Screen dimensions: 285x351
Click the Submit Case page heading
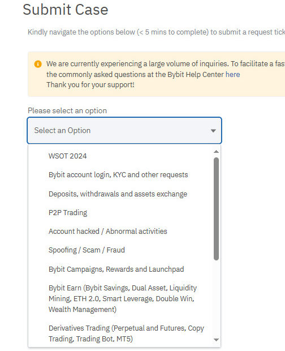[x=66, y=10]
